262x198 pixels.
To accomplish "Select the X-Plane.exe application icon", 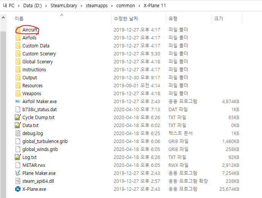I will pos(18,189).
